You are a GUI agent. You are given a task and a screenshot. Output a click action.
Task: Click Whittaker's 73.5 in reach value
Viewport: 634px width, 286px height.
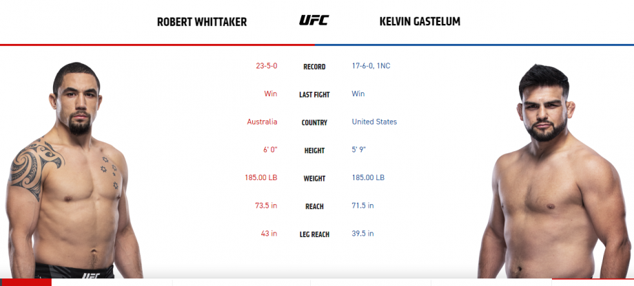[x=266, y=206]
